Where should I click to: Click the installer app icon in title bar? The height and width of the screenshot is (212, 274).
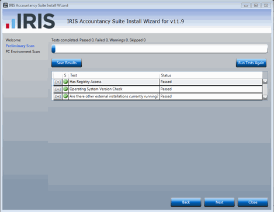pyautogui.click(x=5, y=5)
